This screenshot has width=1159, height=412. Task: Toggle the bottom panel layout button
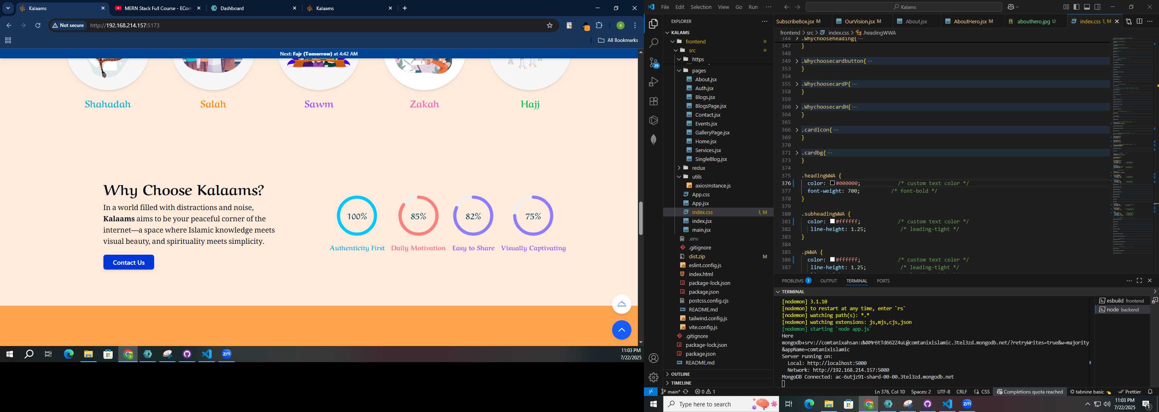point(1087,7)
